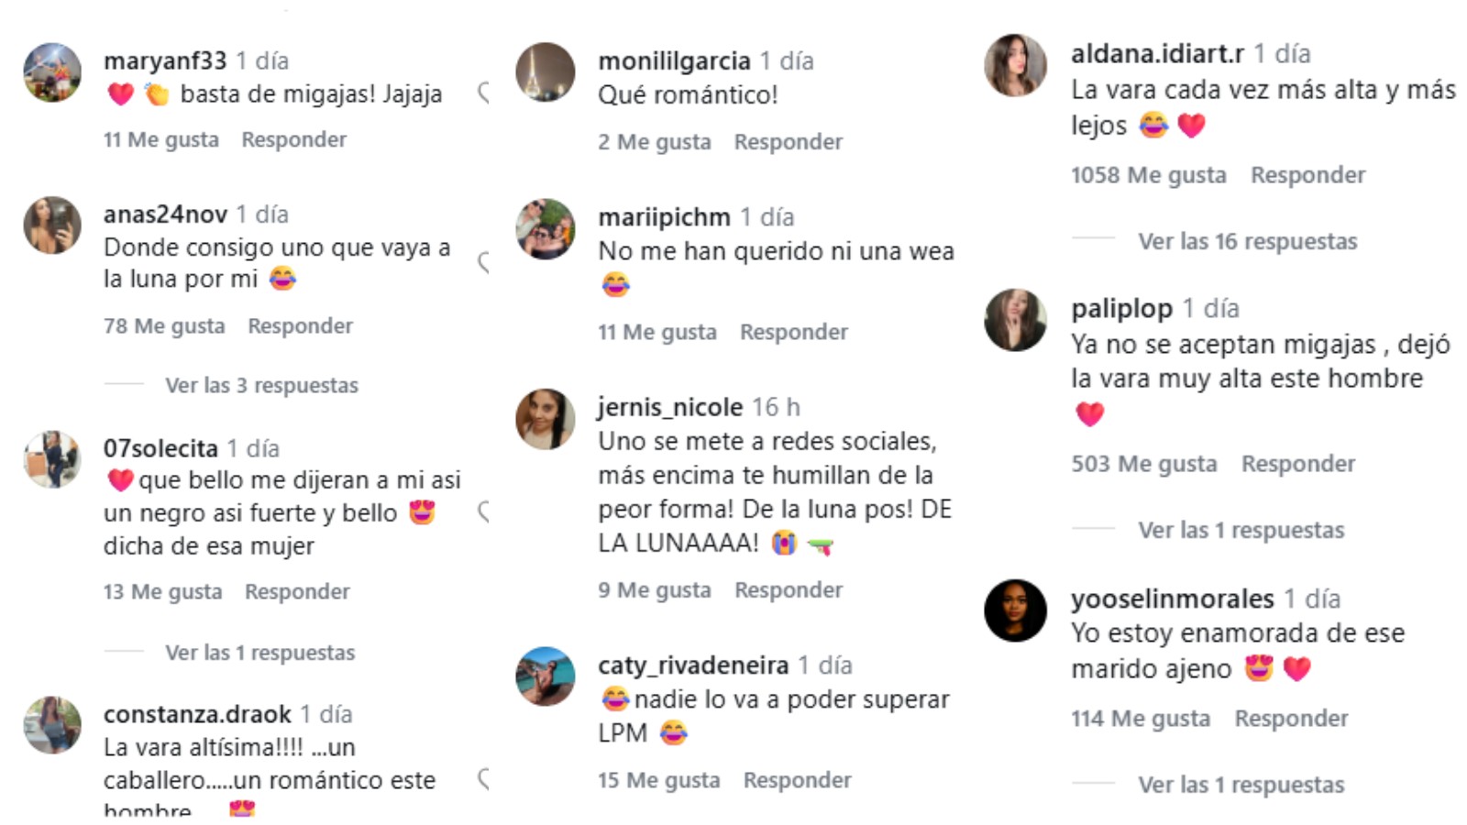This screenshot has height=825, width=1467.
Task: Reply to mariipichm's comment
Action: point(794,333)
